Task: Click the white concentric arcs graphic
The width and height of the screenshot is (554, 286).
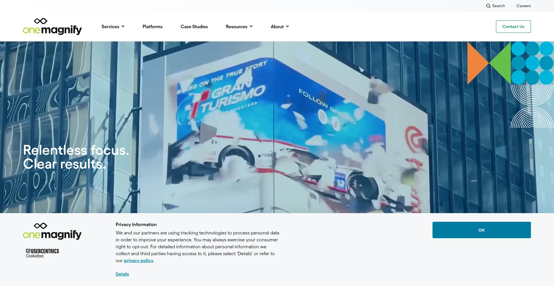Action: (x=532, y=107)
